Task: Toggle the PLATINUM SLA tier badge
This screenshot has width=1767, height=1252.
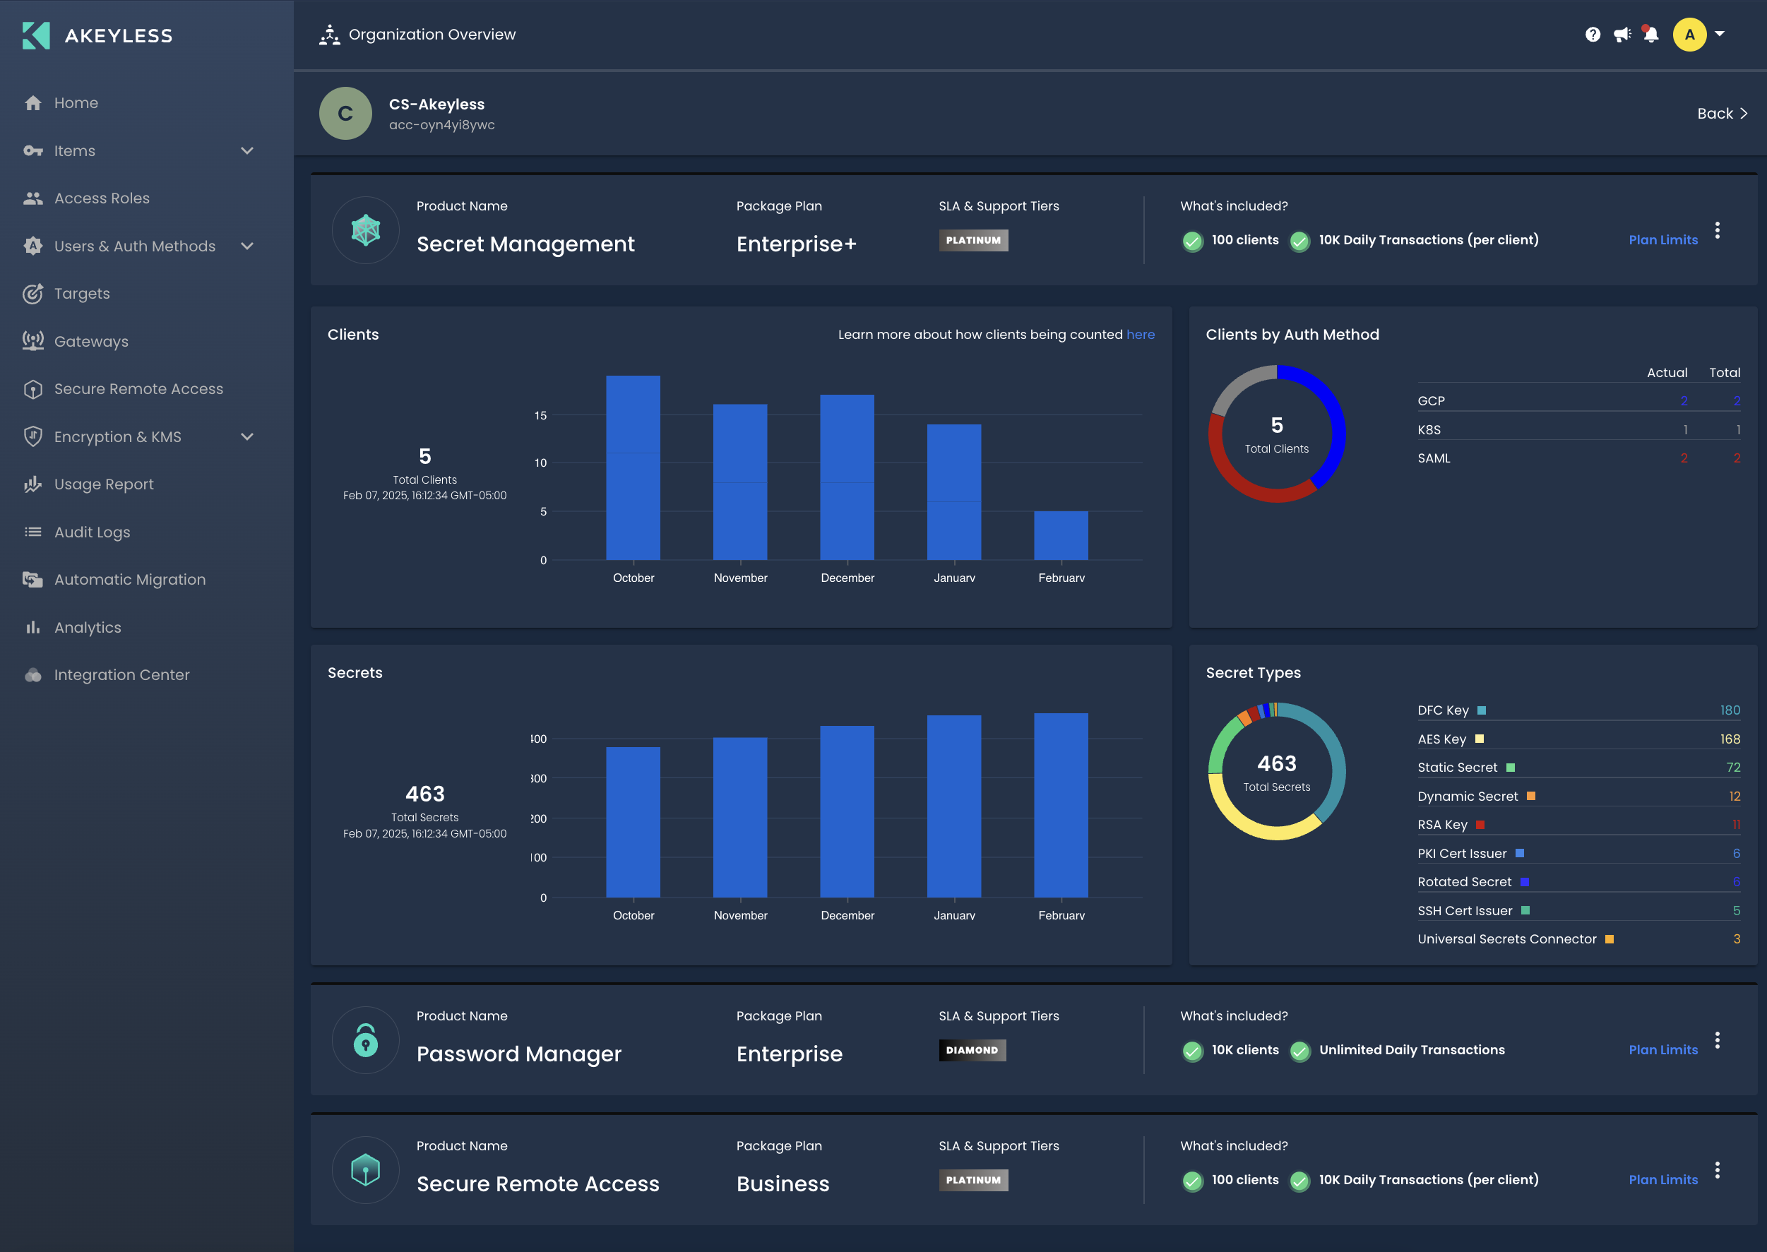Action: point(973,240)
